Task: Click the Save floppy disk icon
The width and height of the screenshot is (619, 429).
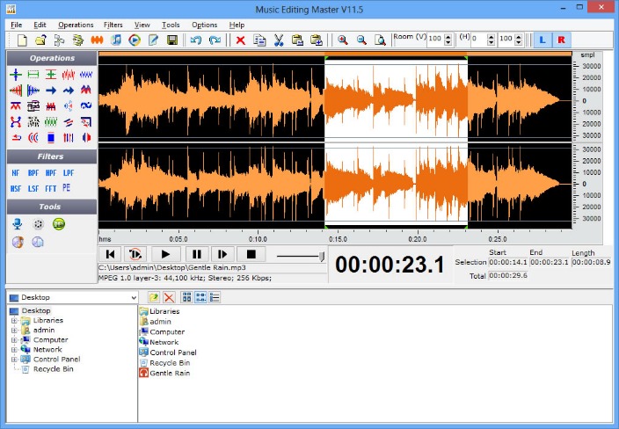Action: tap(172, 40)
